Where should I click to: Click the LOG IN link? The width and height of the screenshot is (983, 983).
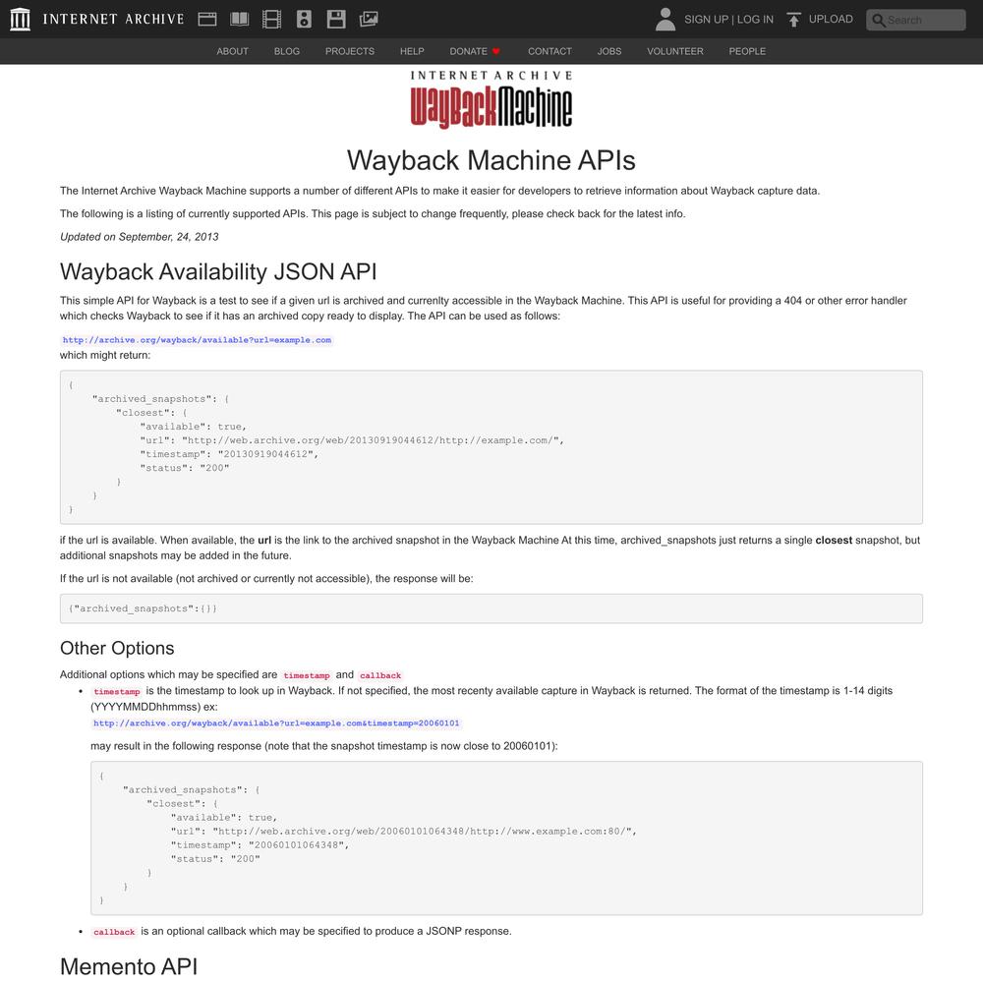pos(755,20)
